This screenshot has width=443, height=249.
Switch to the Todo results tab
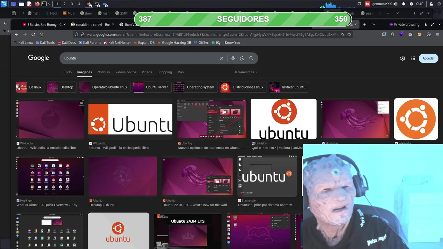click(x=68, y=72)
